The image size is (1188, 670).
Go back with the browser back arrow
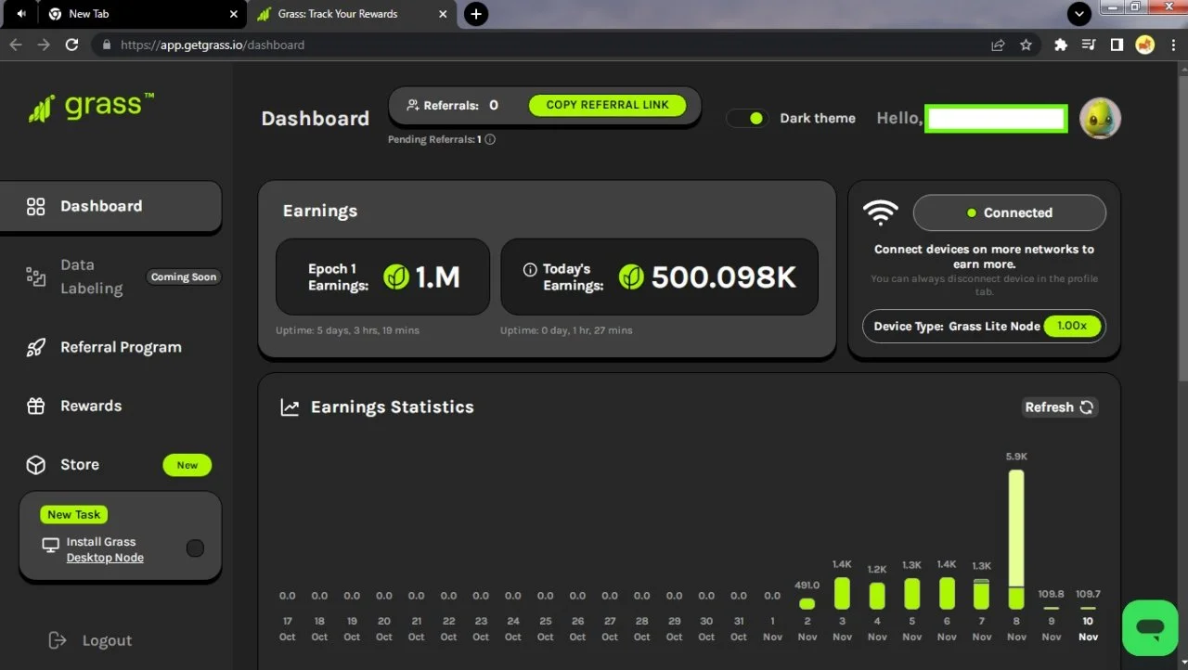pyautogui.click(x=16, y=45)
